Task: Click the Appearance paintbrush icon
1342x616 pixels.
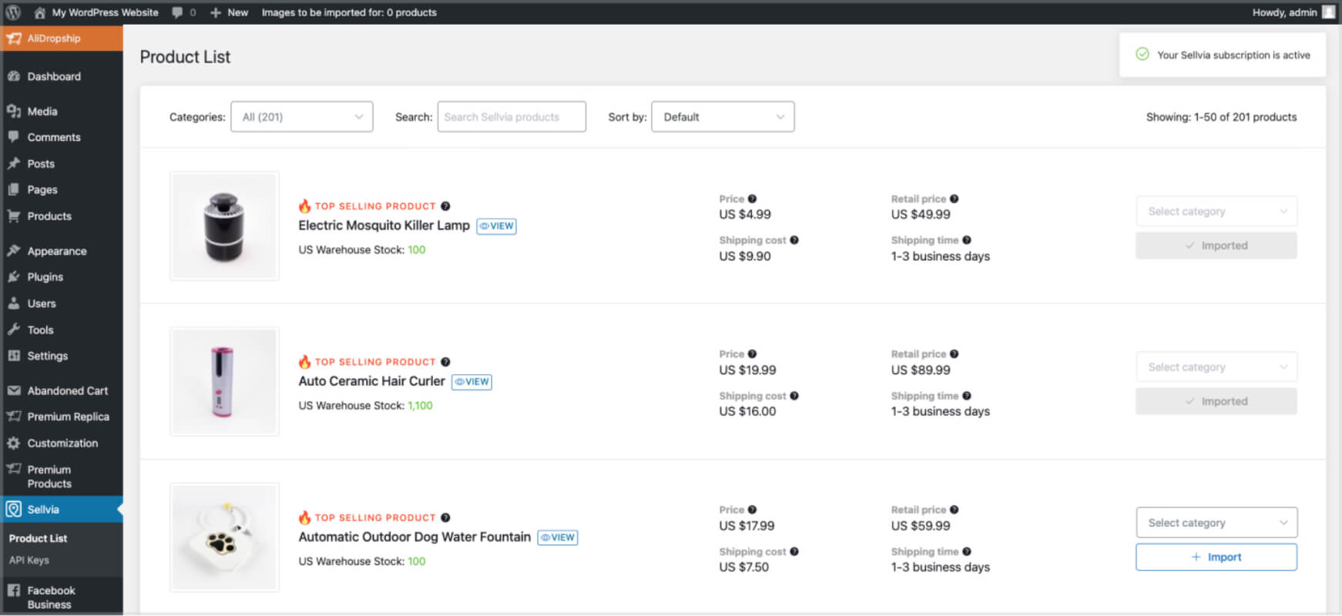Action: pos(14,250)
